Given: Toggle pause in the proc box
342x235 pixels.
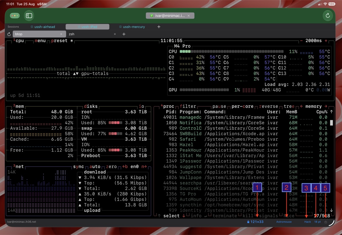Looking at the screenshot, I should 219,106.
